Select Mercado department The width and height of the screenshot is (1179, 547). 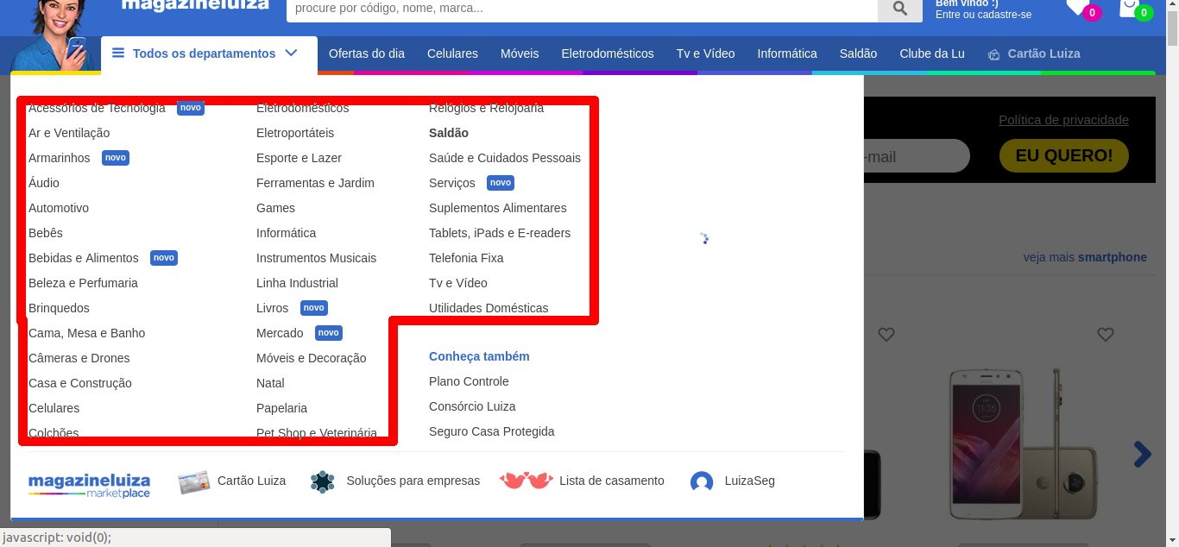tap(280, 333)
